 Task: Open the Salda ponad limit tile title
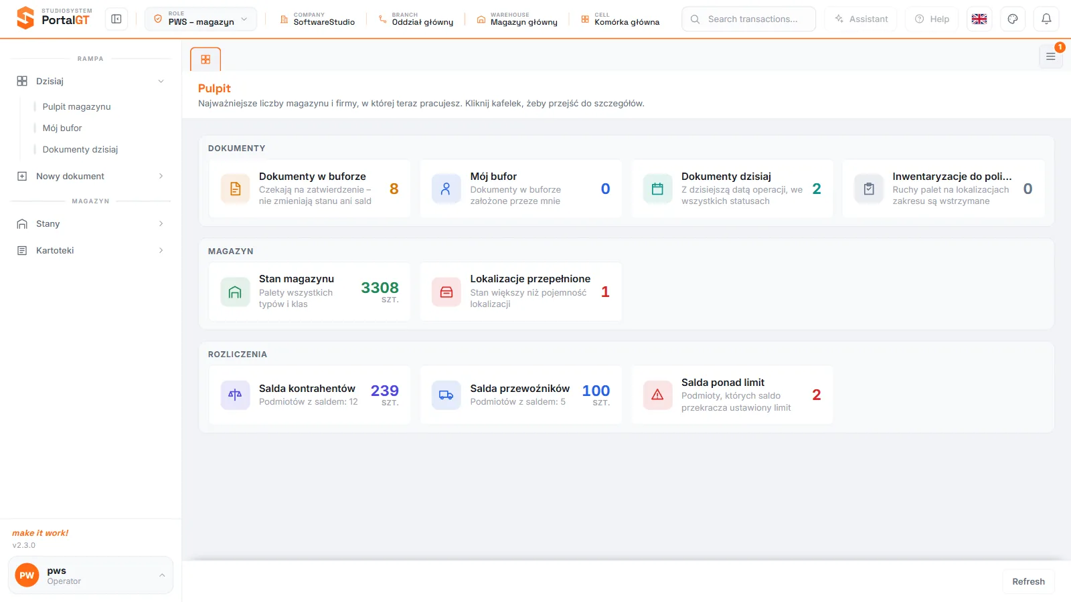(723, 383)
